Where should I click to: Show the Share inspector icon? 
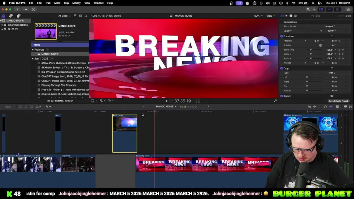click(295, 16)
